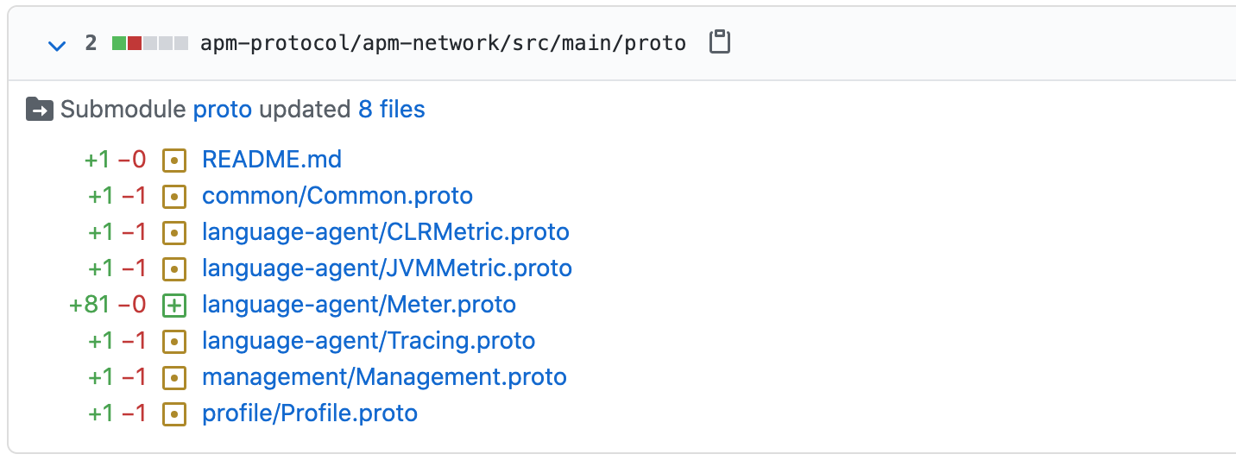The height and width of the screenshot is (473, 1236).
Task: Collapse the proto submodule diff chevron
Action: tap(57, 44)
